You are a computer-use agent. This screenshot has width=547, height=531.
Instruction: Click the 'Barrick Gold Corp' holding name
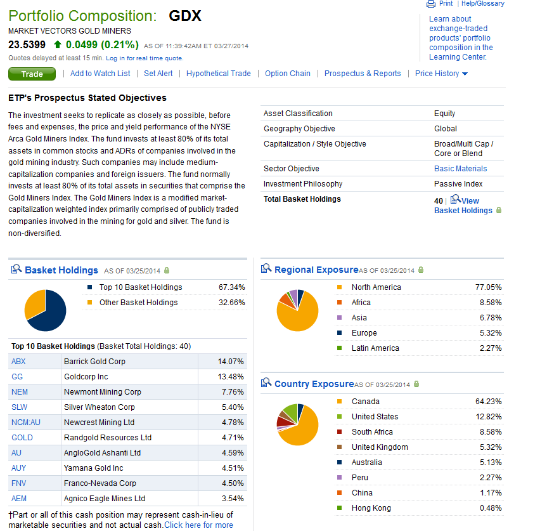tap(94, 362)
